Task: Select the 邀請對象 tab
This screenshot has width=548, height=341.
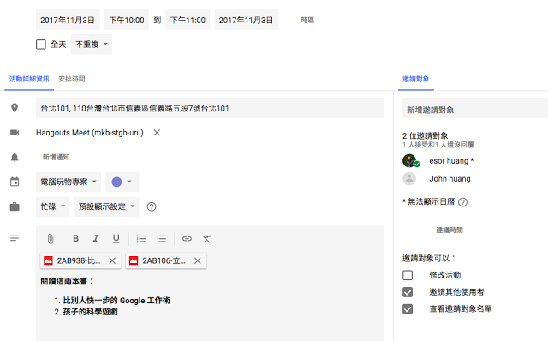Action: tap(416, 79)
